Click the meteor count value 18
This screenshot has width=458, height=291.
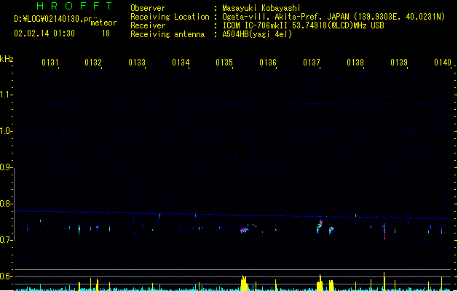pos(106,33)
